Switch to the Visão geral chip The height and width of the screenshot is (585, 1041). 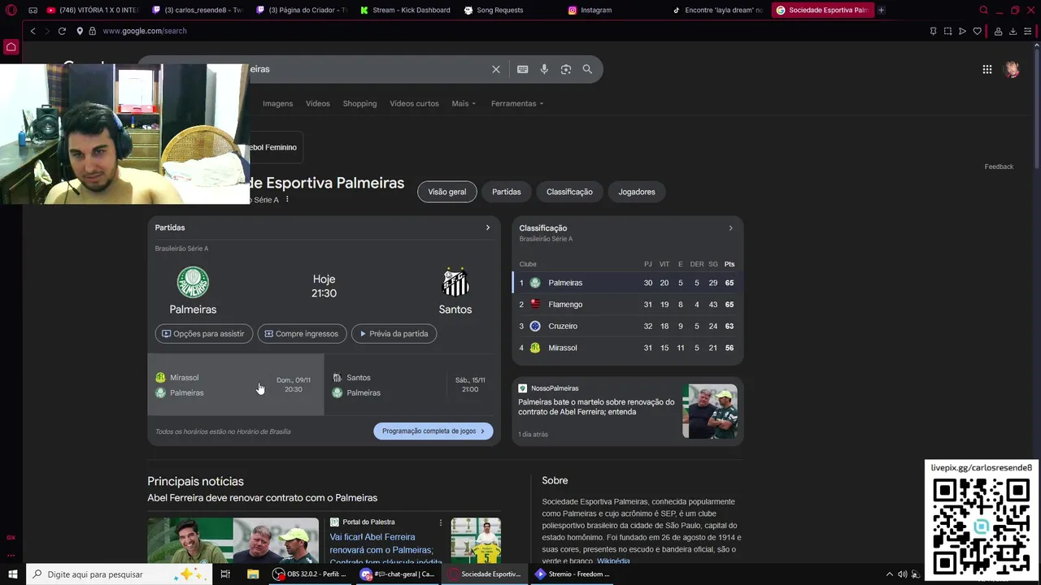[x=447, y=192]
